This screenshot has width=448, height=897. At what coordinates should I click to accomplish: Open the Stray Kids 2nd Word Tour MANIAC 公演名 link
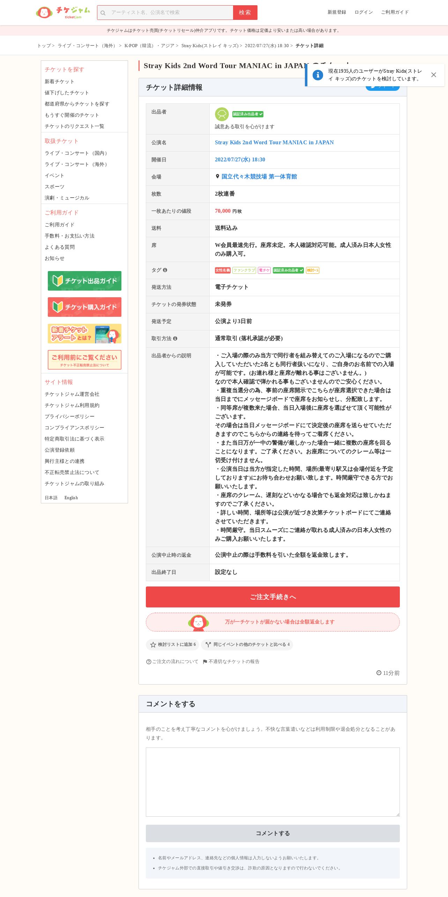tap(274, 143)
